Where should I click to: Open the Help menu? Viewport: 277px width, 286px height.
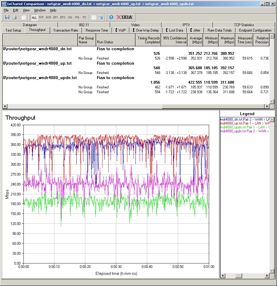tap(53, 10)
